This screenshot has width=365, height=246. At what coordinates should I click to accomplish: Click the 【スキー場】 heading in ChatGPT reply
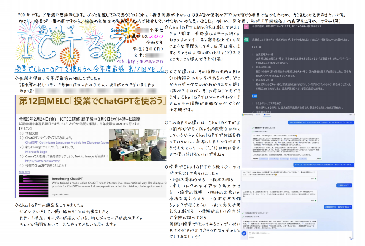pos(257,47)
